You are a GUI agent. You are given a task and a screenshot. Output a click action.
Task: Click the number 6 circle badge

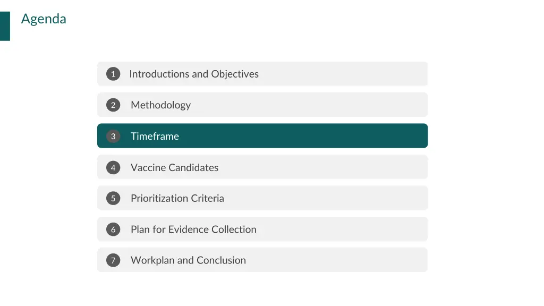pyautogui.click(x=113, y=229)
